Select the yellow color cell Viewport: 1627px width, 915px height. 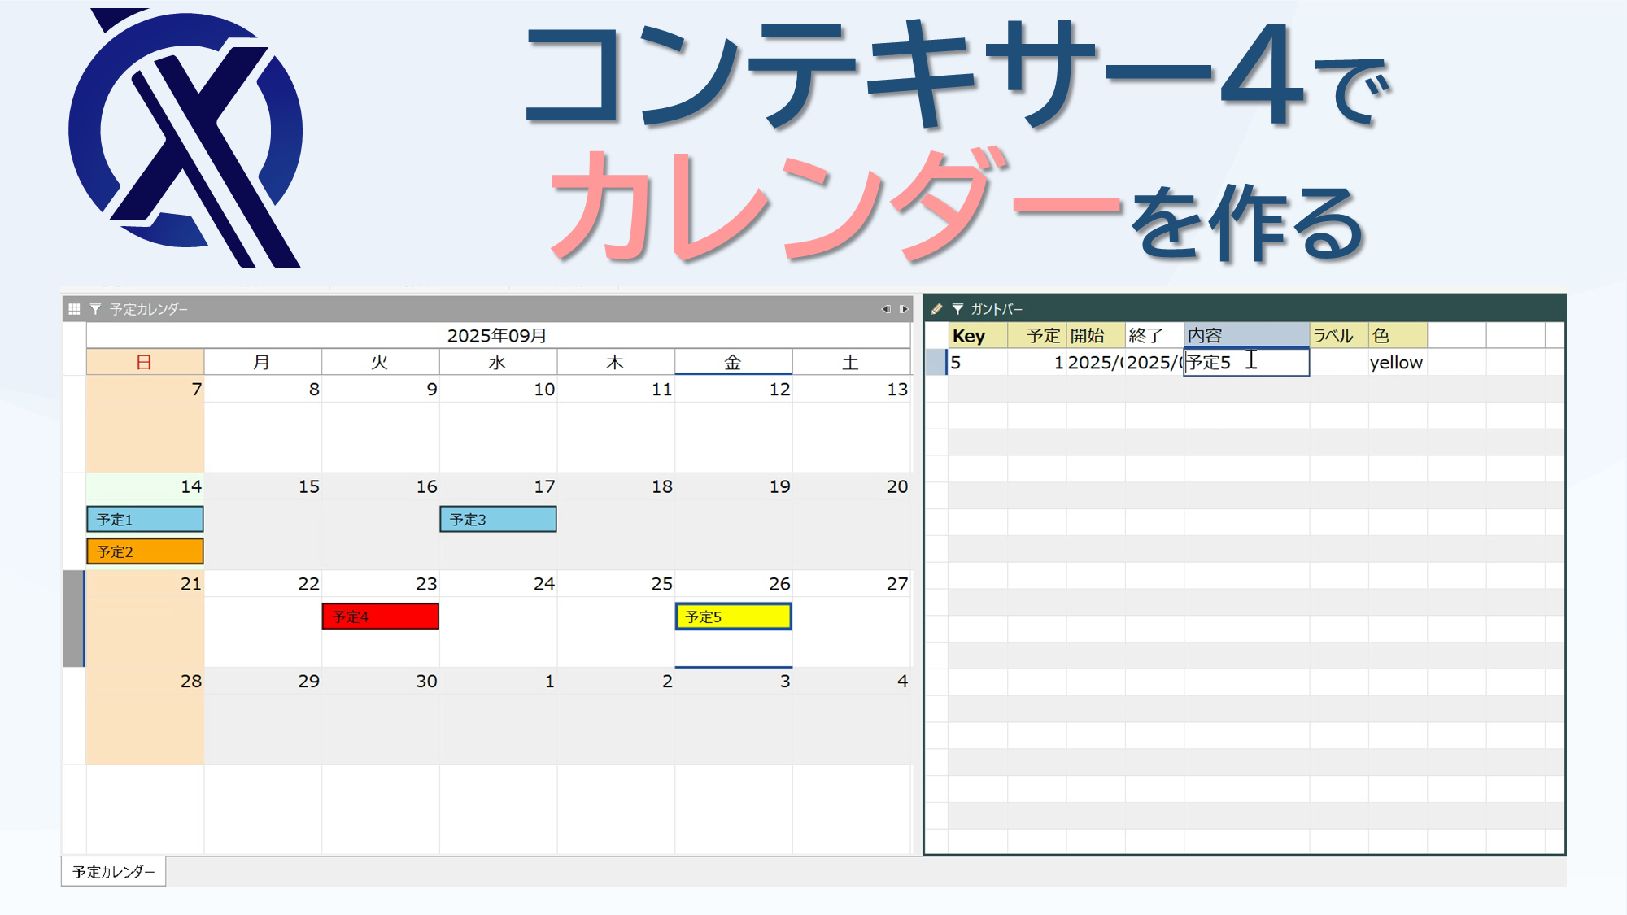click(x=1397, y=363)
